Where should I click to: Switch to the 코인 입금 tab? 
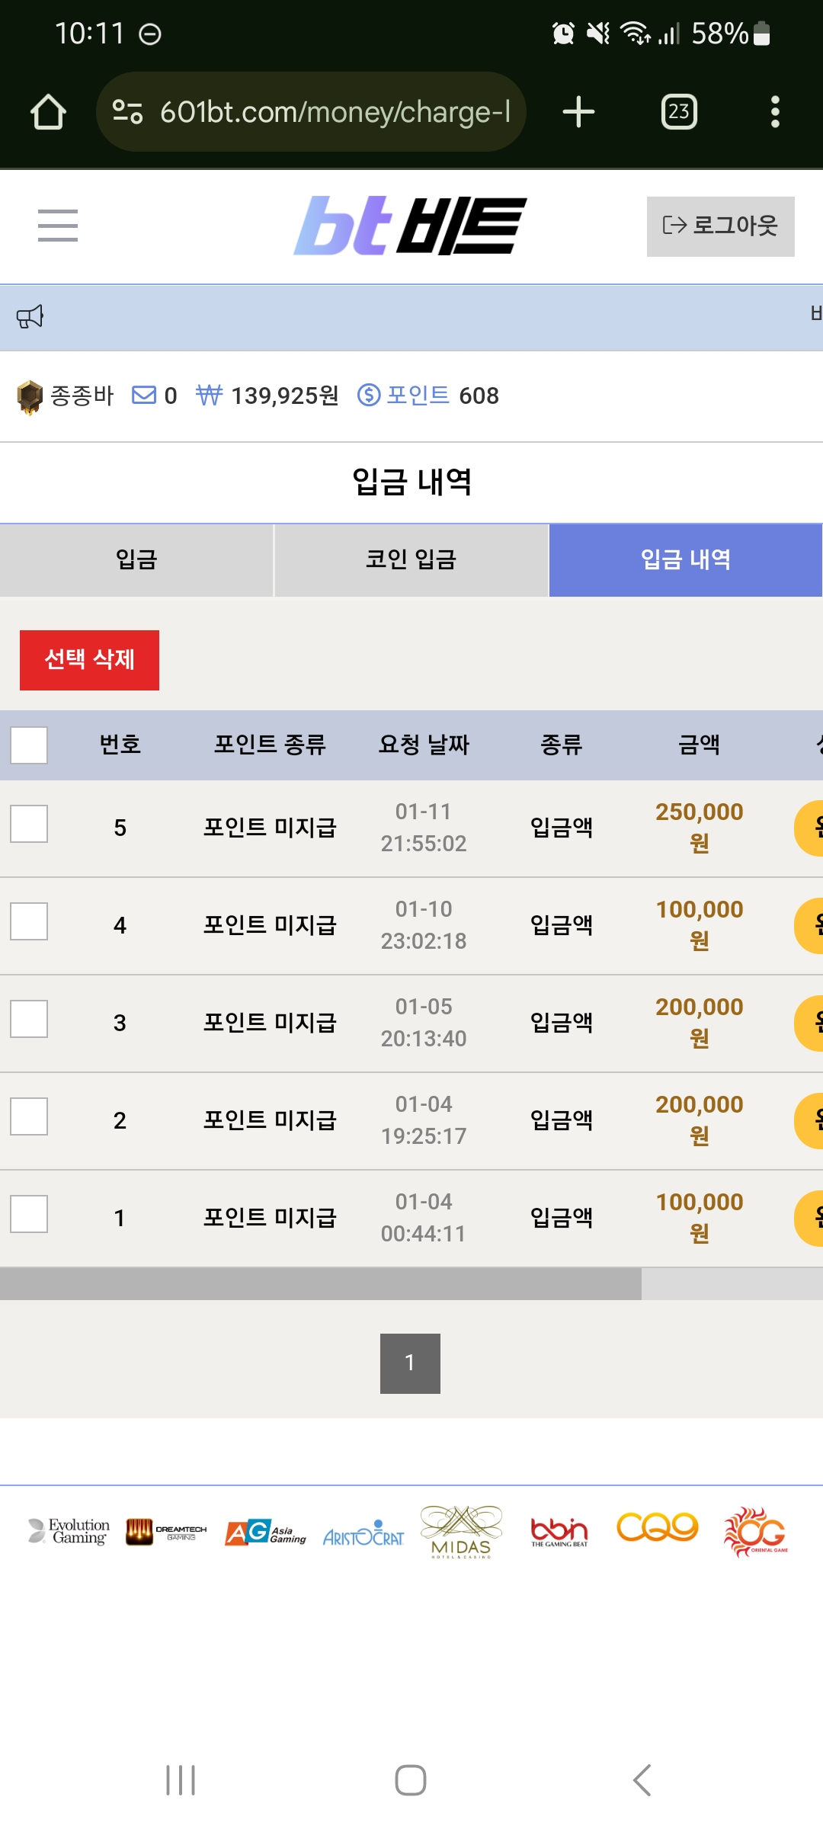pos(411,560)
